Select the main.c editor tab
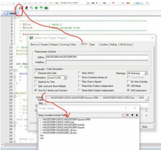This screenshot has width=161, height=150. click(x=13, y=13)
